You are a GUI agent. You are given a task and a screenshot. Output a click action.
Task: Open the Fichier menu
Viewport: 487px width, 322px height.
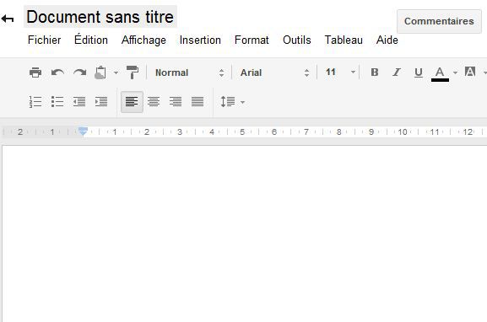[44, 40]
